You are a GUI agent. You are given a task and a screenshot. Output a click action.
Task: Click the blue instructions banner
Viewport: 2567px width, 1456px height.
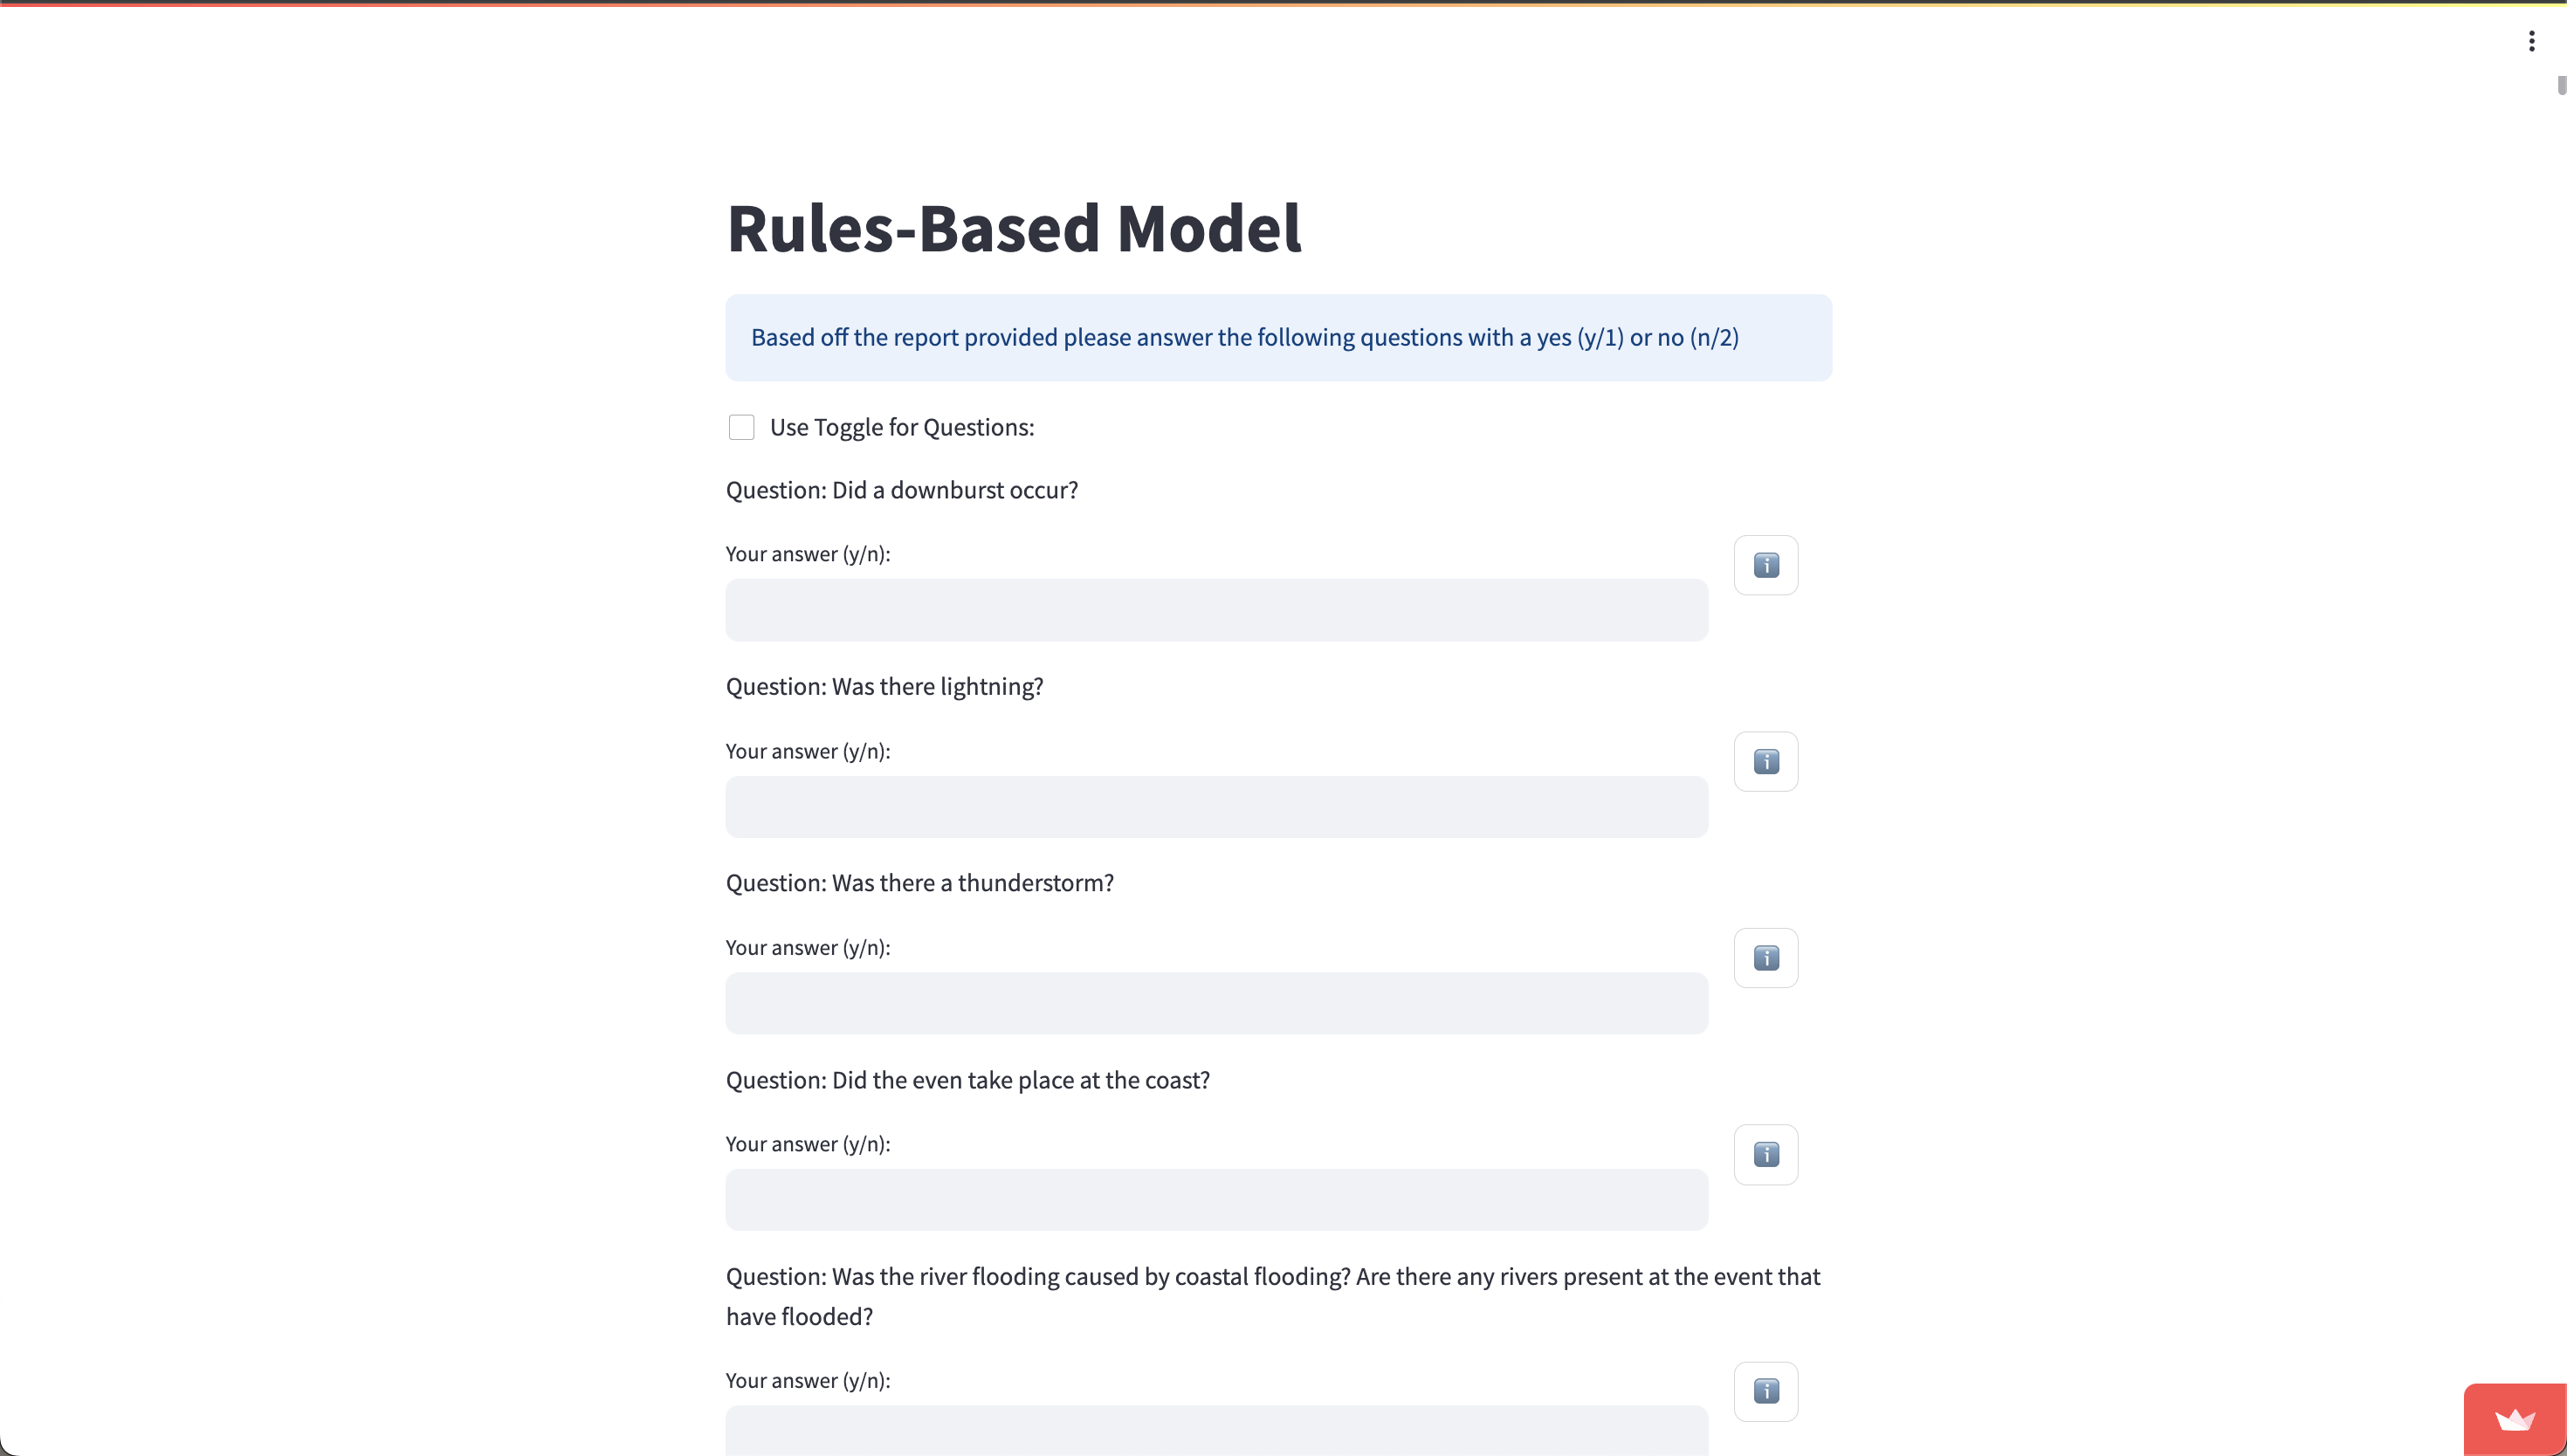(1278, 338)
